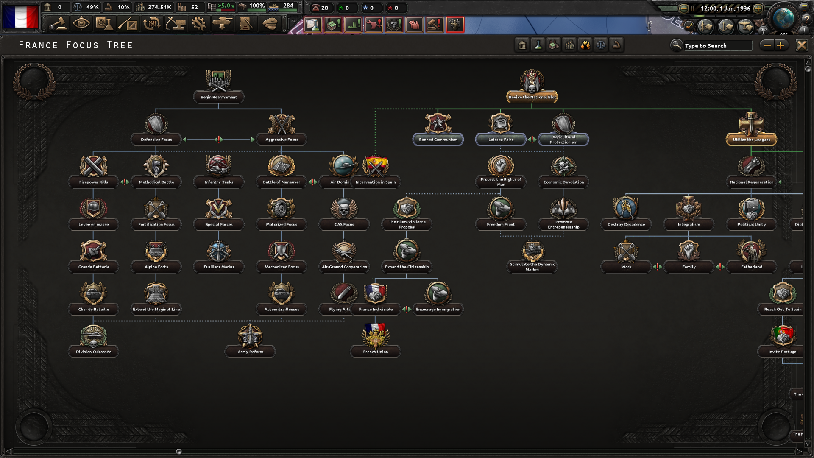Pause or unpause the game clock
814x458 pixels.
pos(692,8)
